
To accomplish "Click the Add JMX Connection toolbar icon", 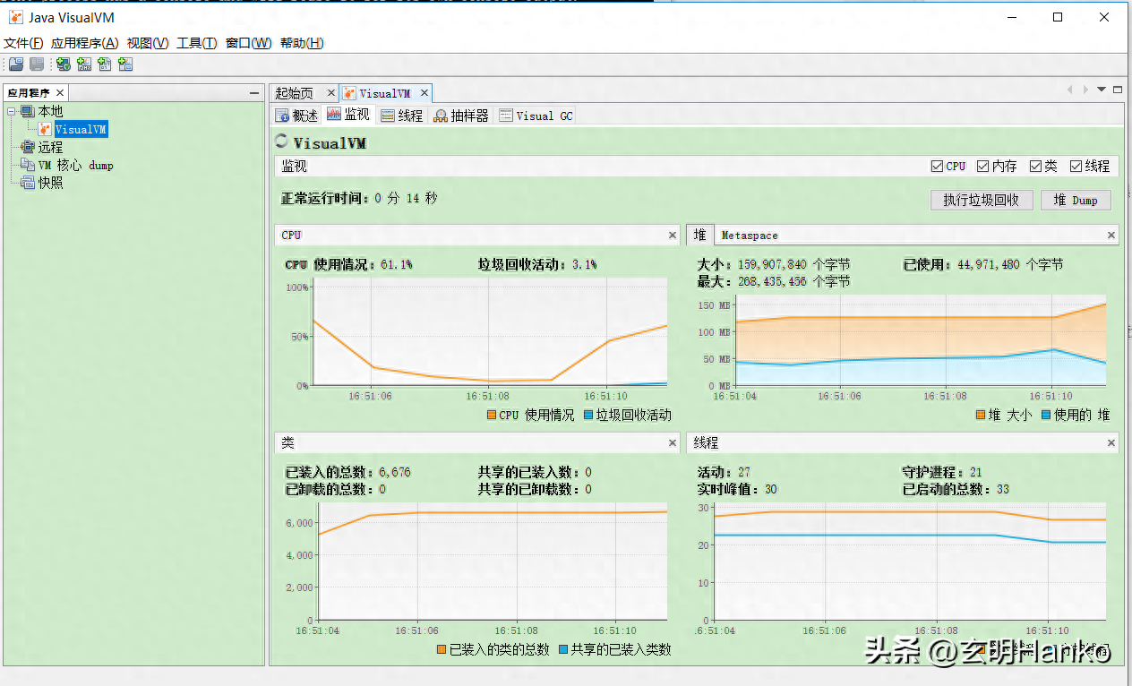I will click(84, 64).
